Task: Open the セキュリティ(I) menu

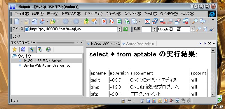Action: click(x=93, y=14)
